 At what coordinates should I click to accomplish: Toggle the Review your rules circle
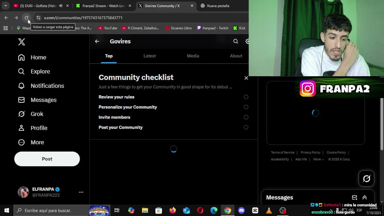[246, 97]
